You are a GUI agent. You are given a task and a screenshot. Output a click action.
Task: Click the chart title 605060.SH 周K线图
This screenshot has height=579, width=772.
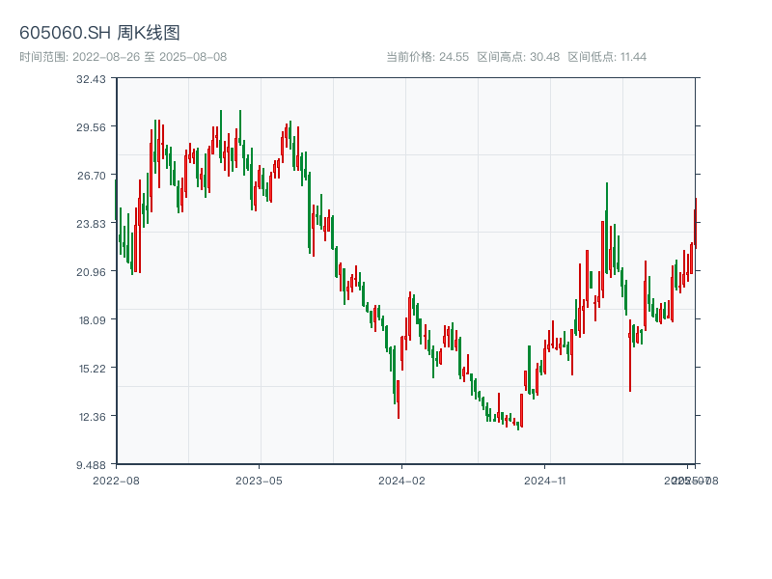click(99, 33)
